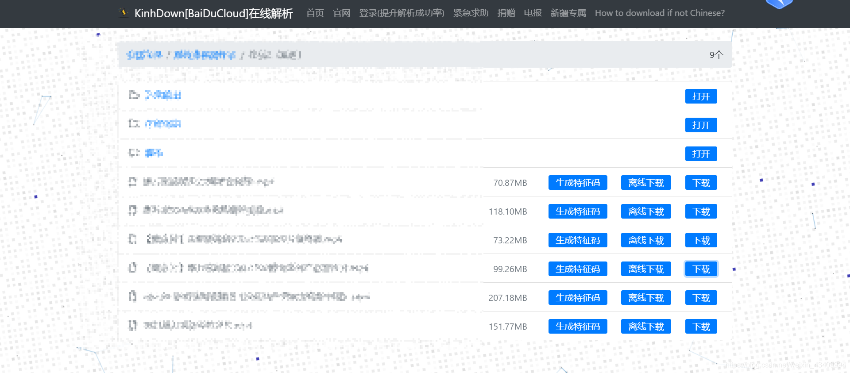This screenshot has width=850, height=373.
Task: Click 离线下载 for the 207.18MB file
Action: pos(646,298)
